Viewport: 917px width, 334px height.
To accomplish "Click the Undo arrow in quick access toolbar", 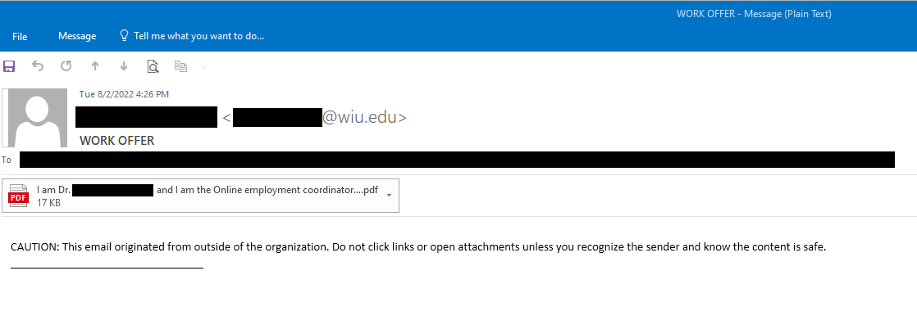I will coord(38,66).
